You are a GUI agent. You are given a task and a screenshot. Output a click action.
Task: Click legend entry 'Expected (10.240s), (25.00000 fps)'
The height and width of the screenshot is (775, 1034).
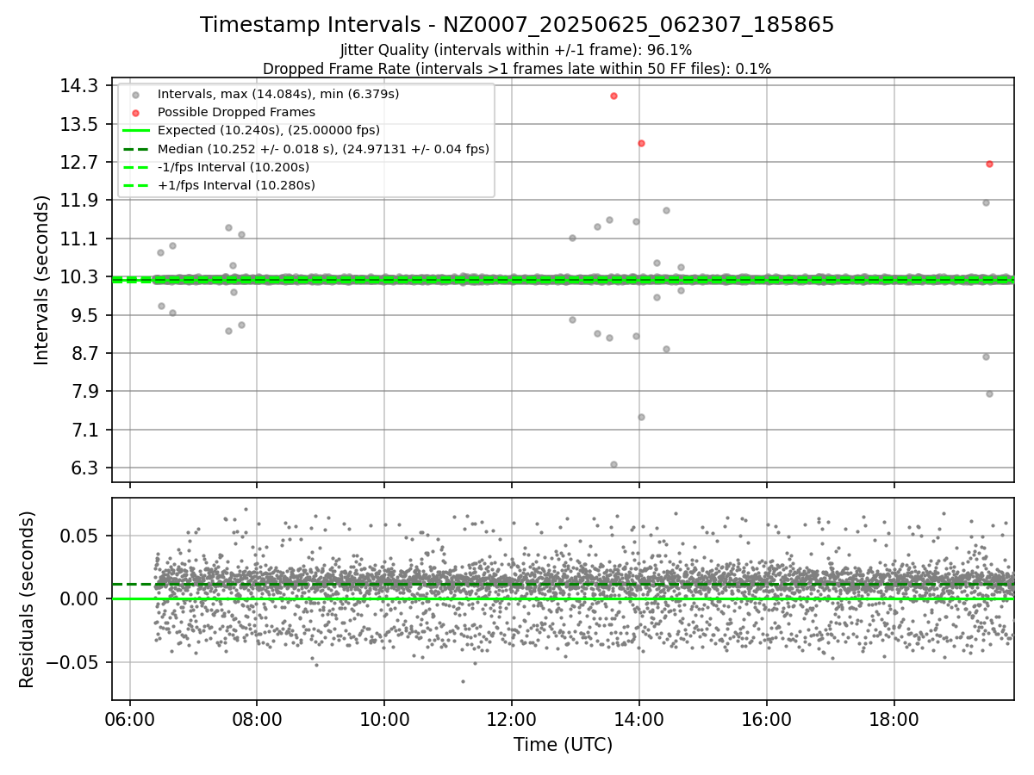click(269, 130)
